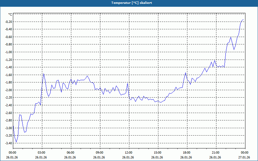Select the 09:00 time label
The height and width of the screenshot is (161, 258).
coord(100,153)
